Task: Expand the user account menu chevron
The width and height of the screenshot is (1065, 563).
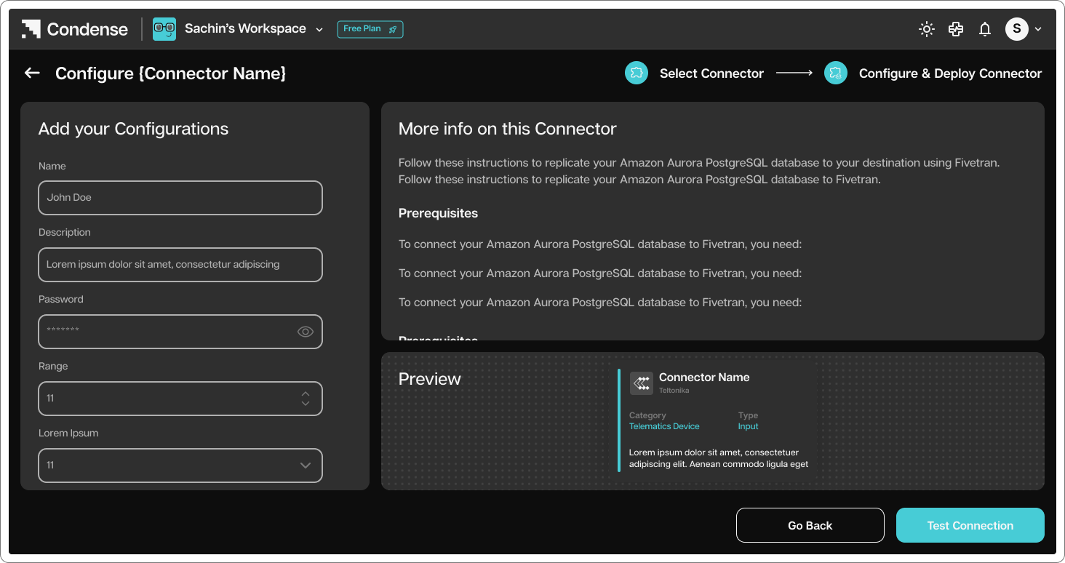Action: (1038, 30)
